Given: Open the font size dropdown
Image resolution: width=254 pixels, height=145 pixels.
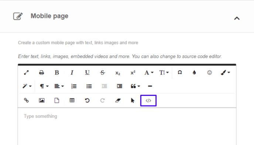Looking at the screenshot, I should pos(164,72).
